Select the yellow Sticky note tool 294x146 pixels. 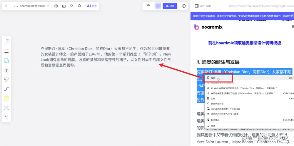click(x=6, y=98)
